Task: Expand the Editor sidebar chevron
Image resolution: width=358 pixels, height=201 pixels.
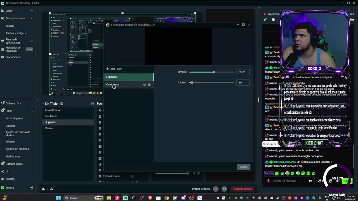Action: click(32, 11)
